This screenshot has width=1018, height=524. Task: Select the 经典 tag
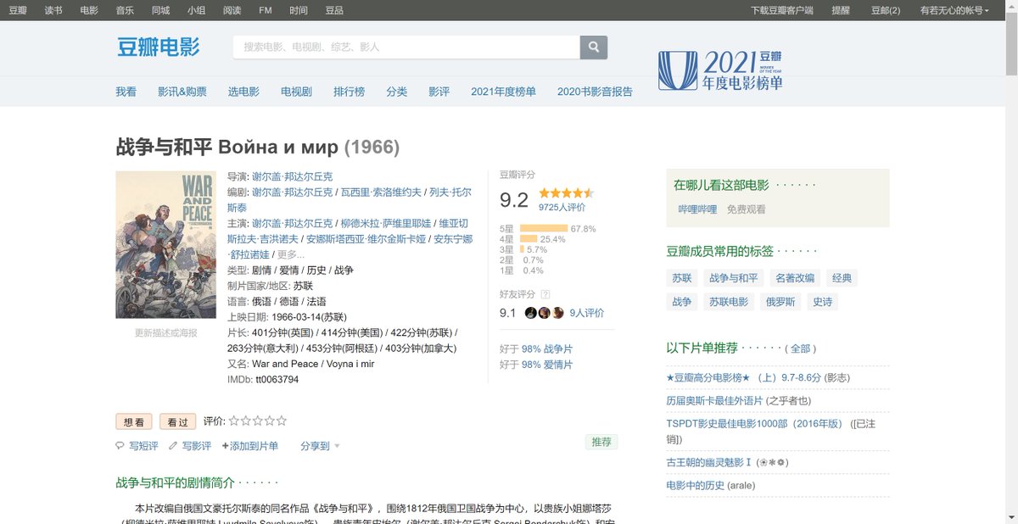click(842, 278)
